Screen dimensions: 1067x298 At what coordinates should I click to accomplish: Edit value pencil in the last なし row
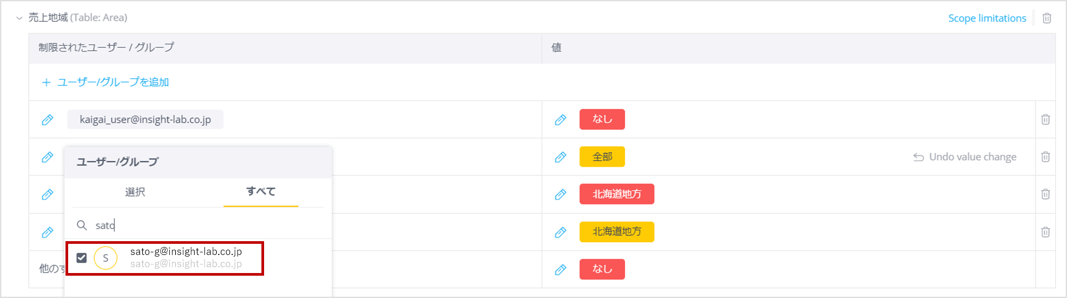[x=560, y=269]
